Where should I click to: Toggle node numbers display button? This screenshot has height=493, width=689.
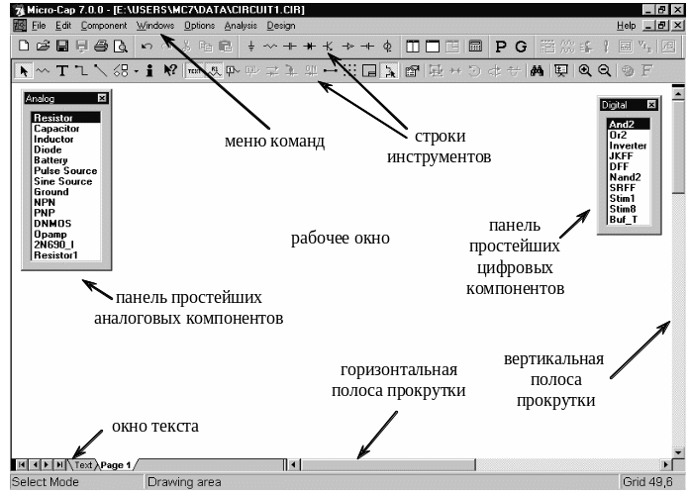[x=233, y=70]
